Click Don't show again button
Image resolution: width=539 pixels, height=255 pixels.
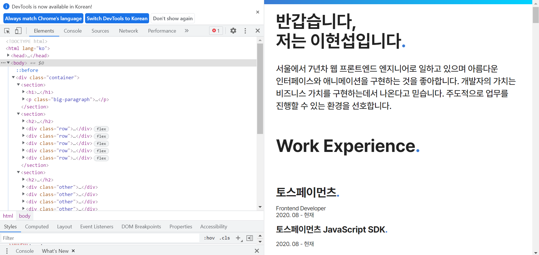[173, 19]
